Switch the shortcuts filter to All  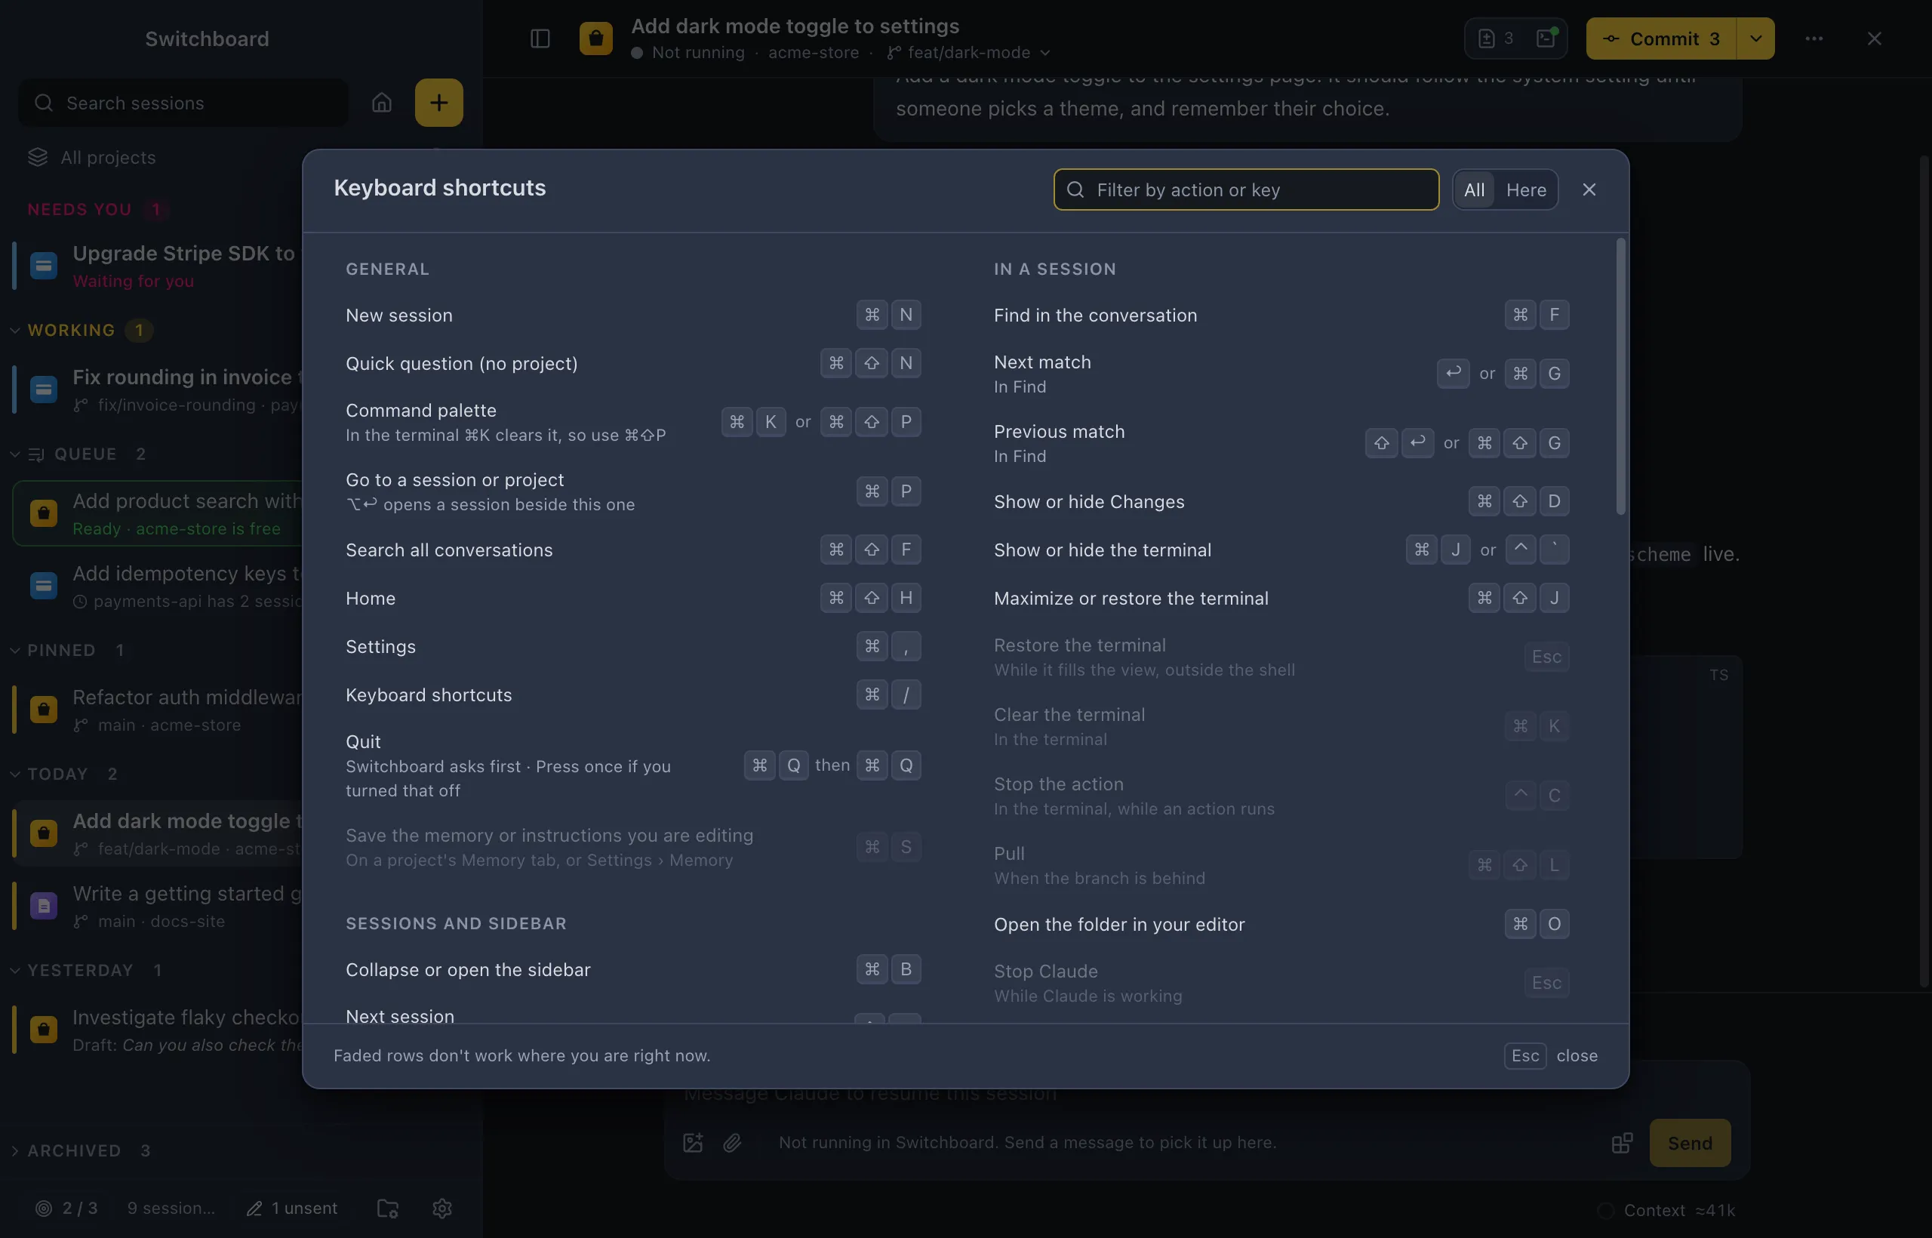(1474, 189)
